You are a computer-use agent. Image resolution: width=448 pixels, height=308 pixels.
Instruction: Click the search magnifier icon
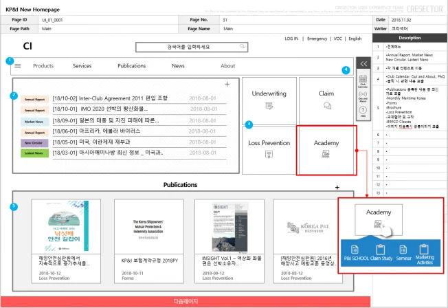(x=242, y=47)
